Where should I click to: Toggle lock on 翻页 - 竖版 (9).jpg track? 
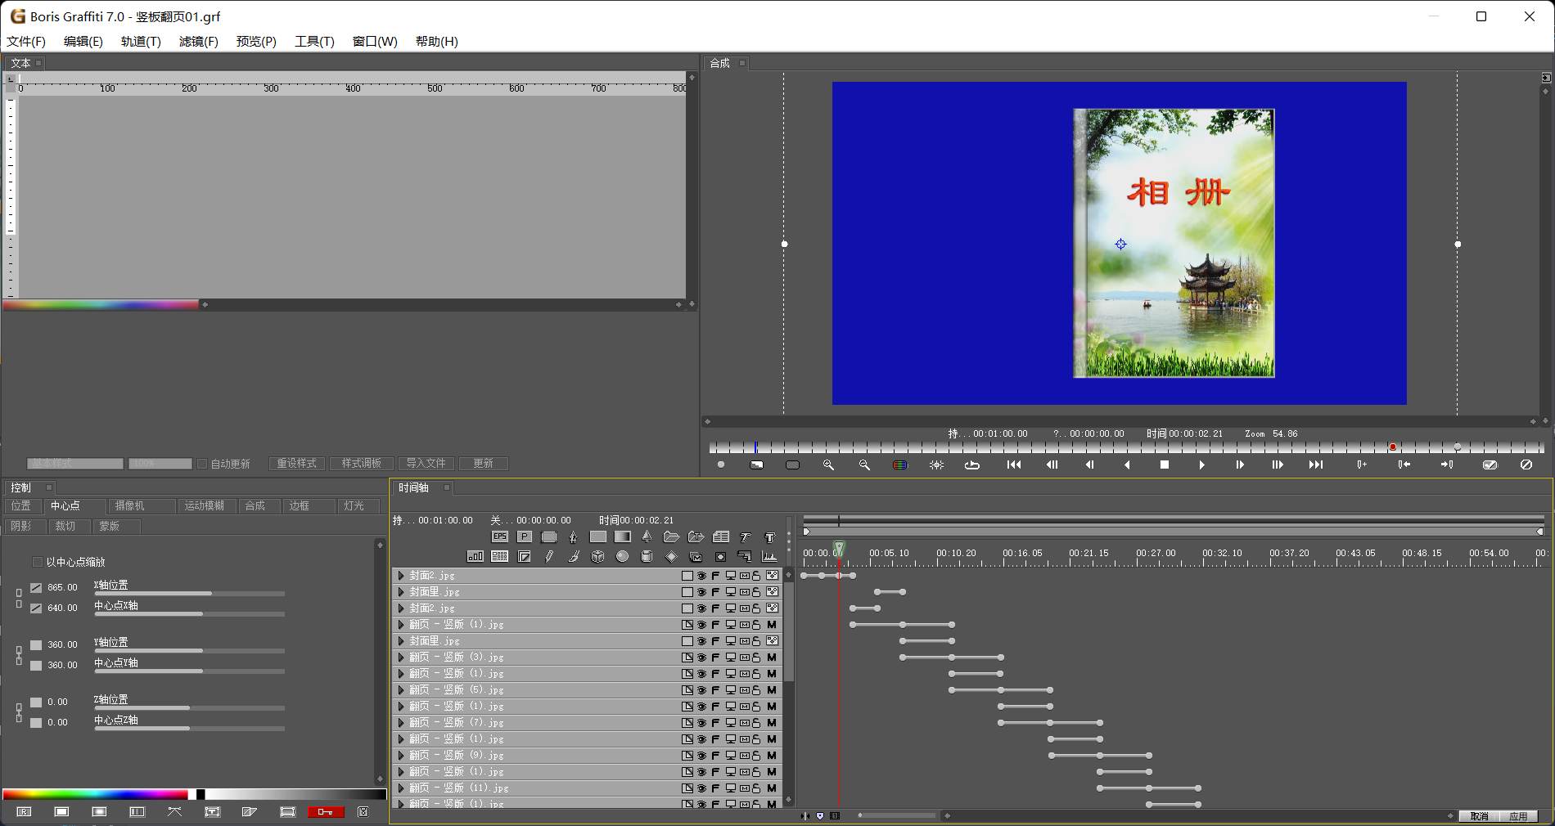pos(756,756)
